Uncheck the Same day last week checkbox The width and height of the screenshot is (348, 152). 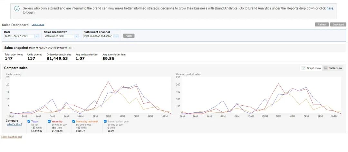[74, 121]
